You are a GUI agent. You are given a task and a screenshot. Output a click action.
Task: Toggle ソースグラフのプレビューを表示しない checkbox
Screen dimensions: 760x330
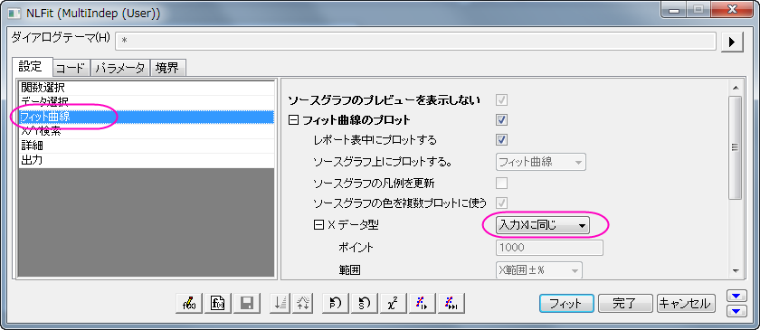click(501, 100)
